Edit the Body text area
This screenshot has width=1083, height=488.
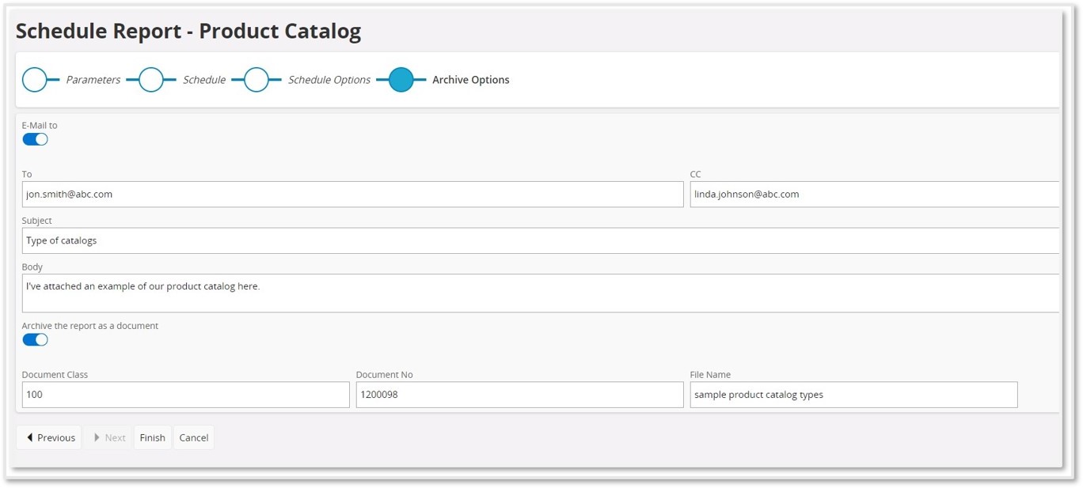(540, 293)
